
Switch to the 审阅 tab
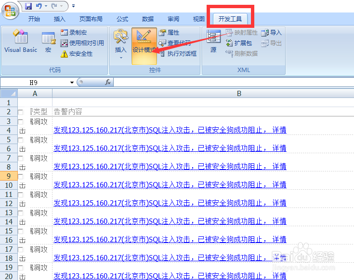(173, 19)
